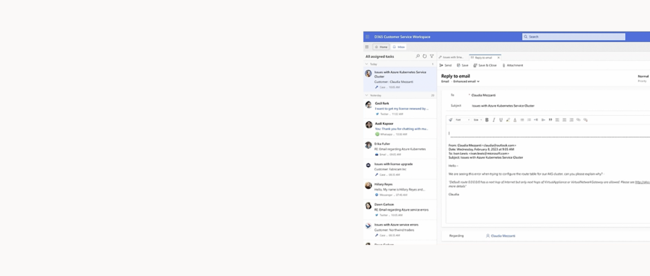This screenshot has height=276, width=650.
Task: Align email text center
Action: [564, 120]
